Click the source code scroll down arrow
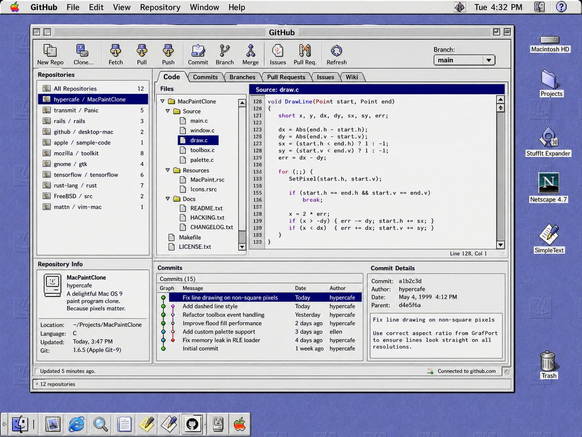Viewport: 582px width, 437px height. 501,245
